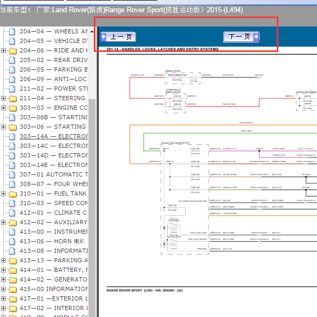Click document icon beside 413-08 INFORMATION
Screen dimensions: 317x317
coord(12,251)
